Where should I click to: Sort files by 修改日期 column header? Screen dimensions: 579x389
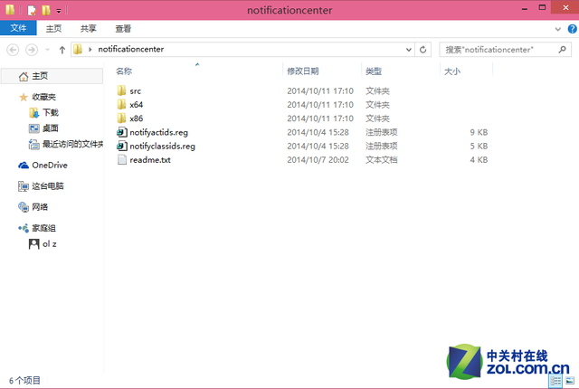pos(303,71)
